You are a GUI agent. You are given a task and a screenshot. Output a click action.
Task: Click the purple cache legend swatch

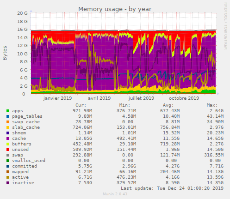(8, 139)
